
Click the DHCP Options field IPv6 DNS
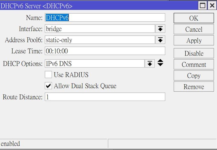click(95, 64)
